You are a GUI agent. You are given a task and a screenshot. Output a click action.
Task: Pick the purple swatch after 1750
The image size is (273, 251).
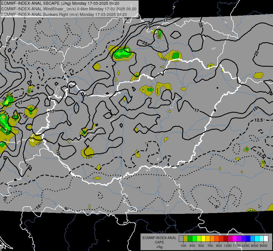click(239, 238)
